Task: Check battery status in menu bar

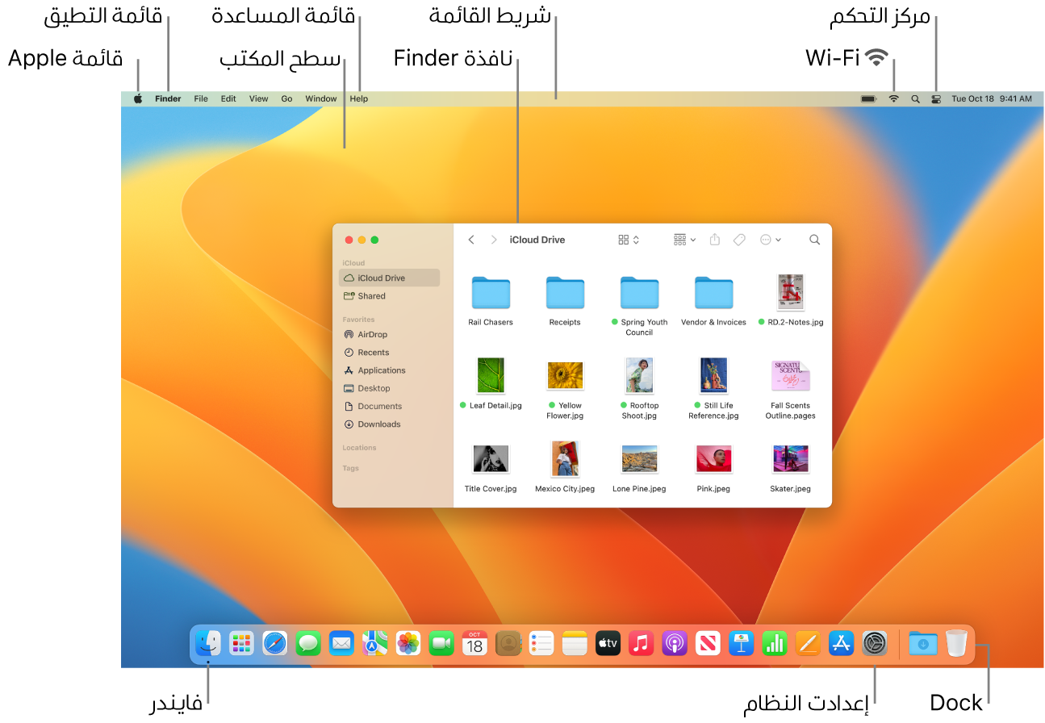Action: pyautogui.click(x=869, y=98)
